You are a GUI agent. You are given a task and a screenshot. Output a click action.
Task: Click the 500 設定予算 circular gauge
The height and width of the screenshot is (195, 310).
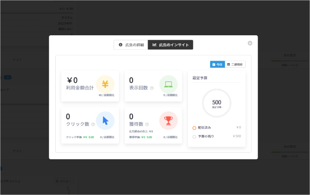217,103
